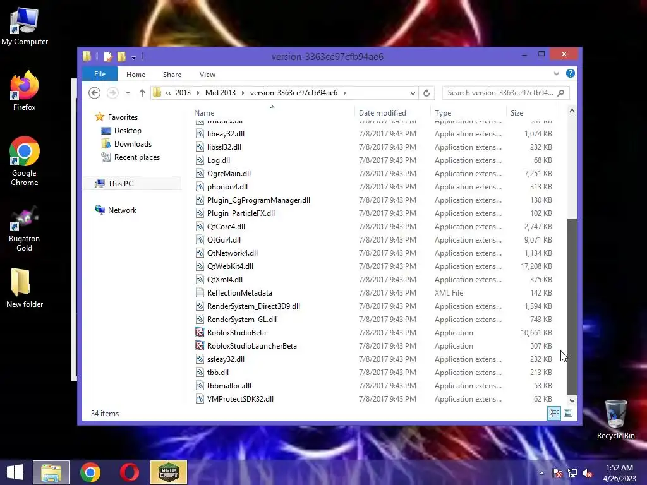Select the QtWebKit4.dll file
The height and width of the screenshot is (485, 647).
230,266
